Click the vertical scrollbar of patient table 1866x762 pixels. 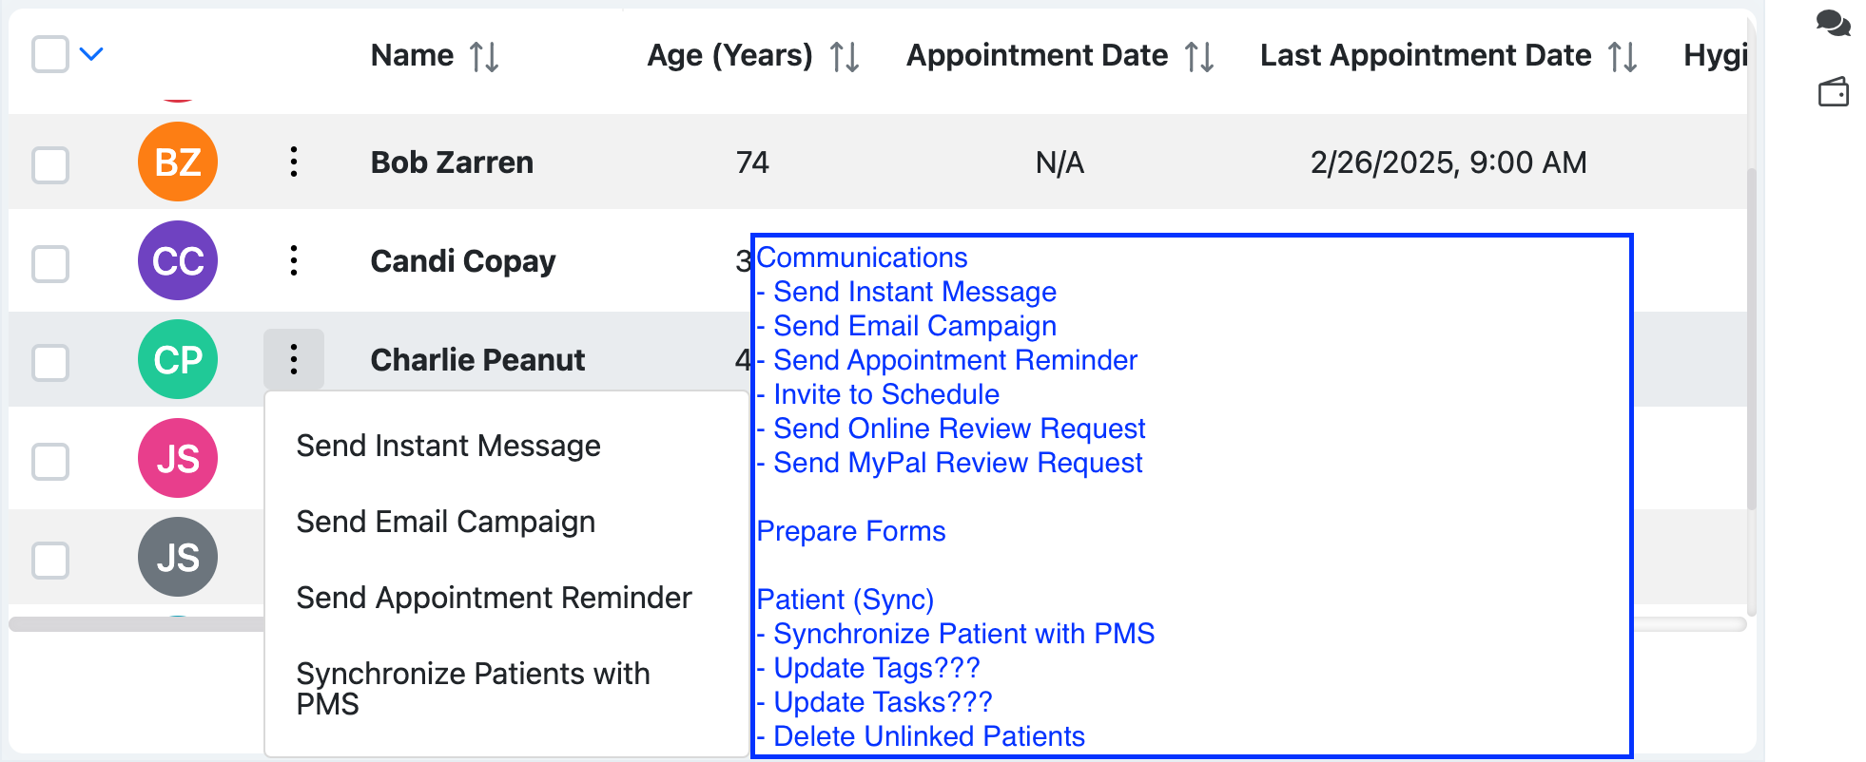pos(1751,380)
